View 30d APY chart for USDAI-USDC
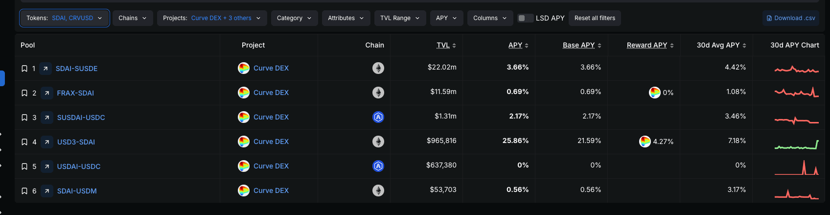Screen dimensions: 830x215 pos(797,167)
